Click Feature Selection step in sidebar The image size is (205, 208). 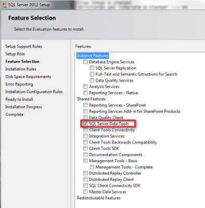tap(22, 61)
